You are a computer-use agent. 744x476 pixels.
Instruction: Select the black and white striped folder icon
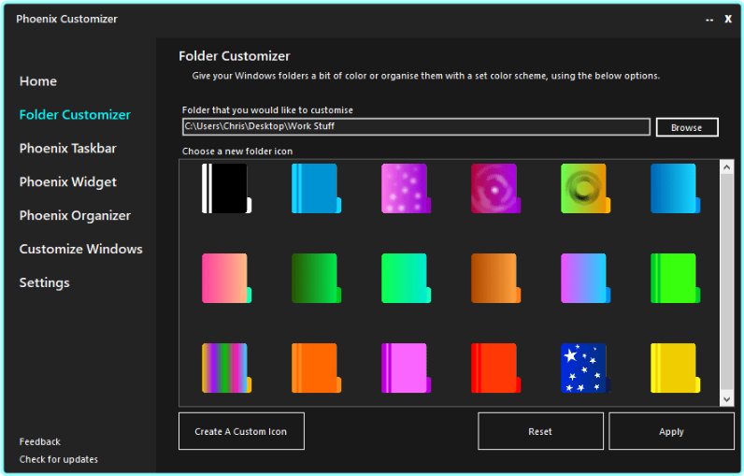point(225,188)
